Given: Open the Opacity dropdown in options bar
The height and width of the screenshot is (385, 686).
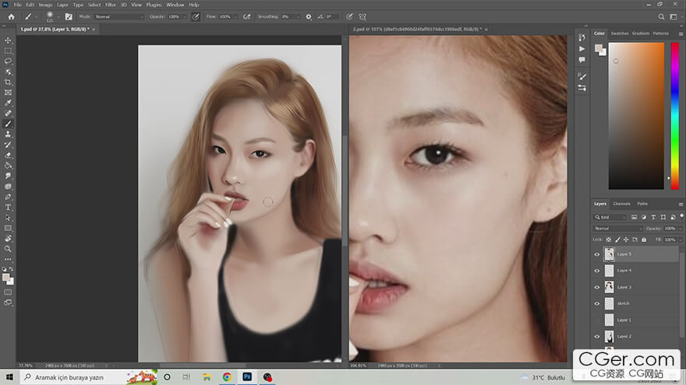Looking at the screenshot, I should click(184, 16).
